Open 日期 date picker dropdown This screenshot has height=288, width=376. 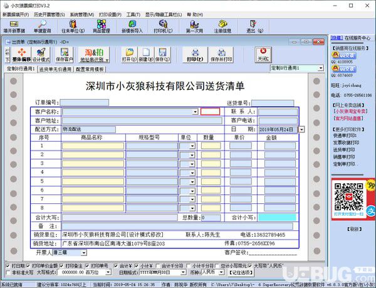coord(301,129)
